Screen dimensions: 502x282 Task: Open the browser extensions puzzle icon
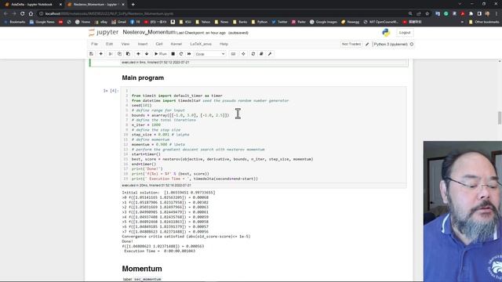coord(471,14)
